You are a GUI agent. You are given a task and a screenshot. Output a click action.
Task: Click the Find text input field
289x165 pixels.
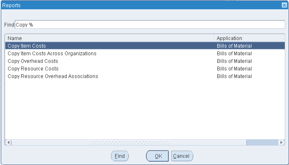point(150,24)
